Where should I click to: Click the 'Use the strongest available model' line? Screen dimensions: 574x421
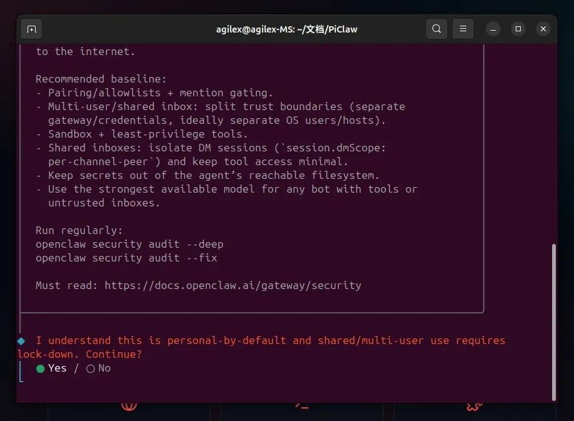point(227,190)
